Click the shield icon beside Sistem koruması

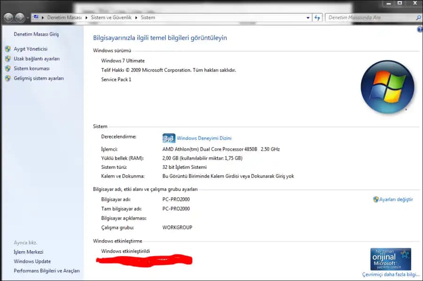coord(8,68)
